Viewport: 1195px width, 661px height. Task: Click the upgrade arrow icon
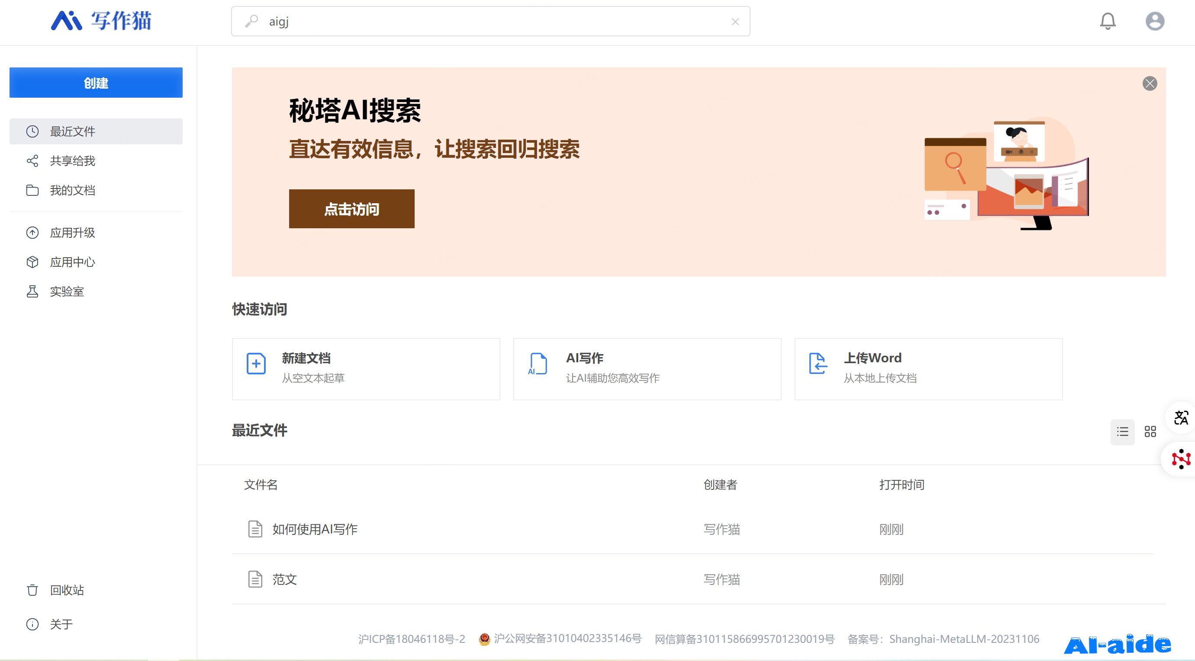[x=32, y=233]
